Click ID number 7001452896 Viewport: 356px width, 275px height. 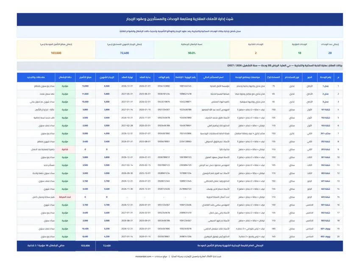185,133
